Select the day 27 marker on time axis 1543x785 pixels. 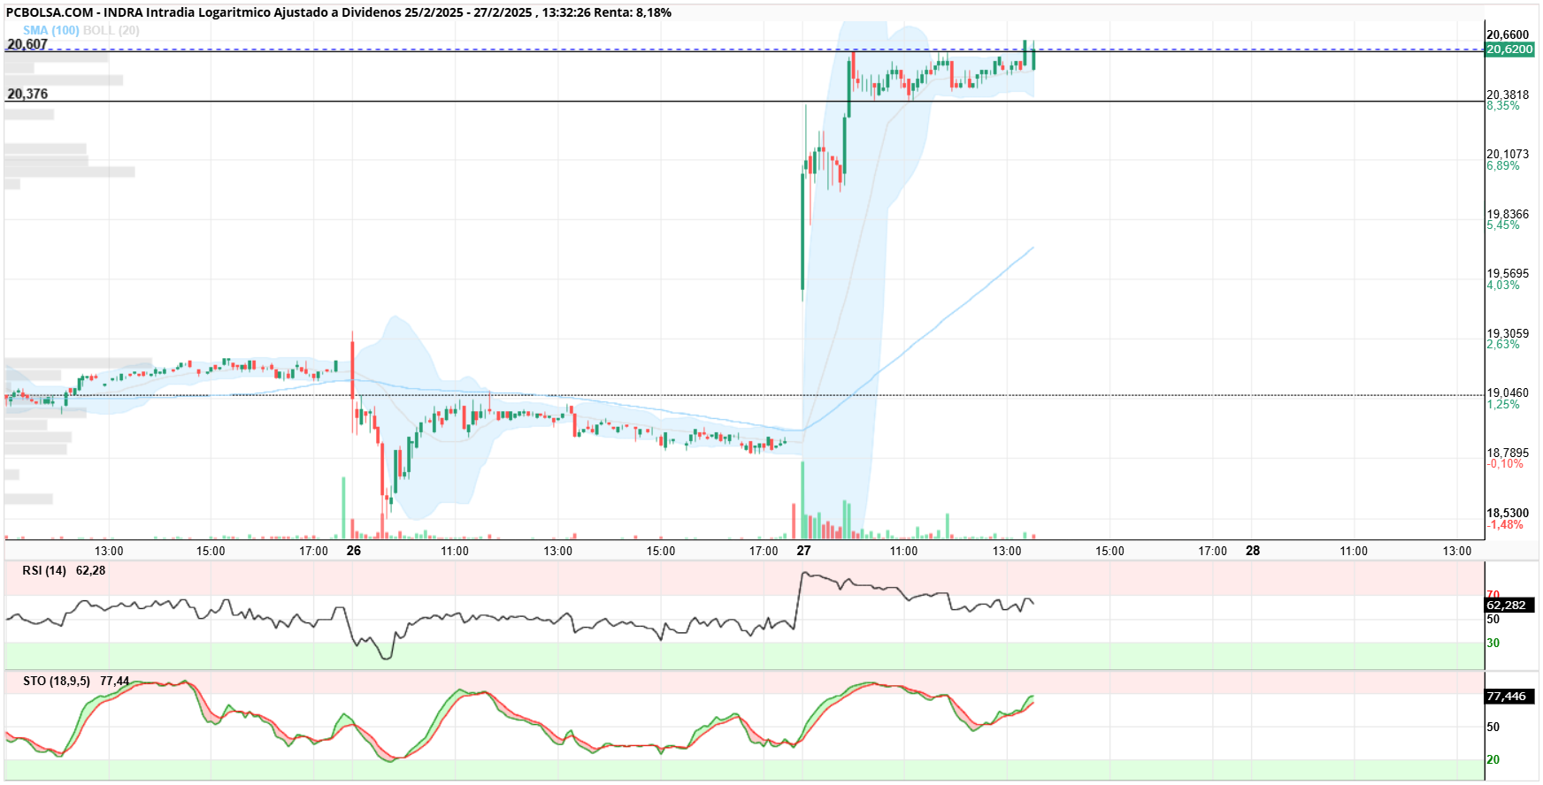click(803, 551)
